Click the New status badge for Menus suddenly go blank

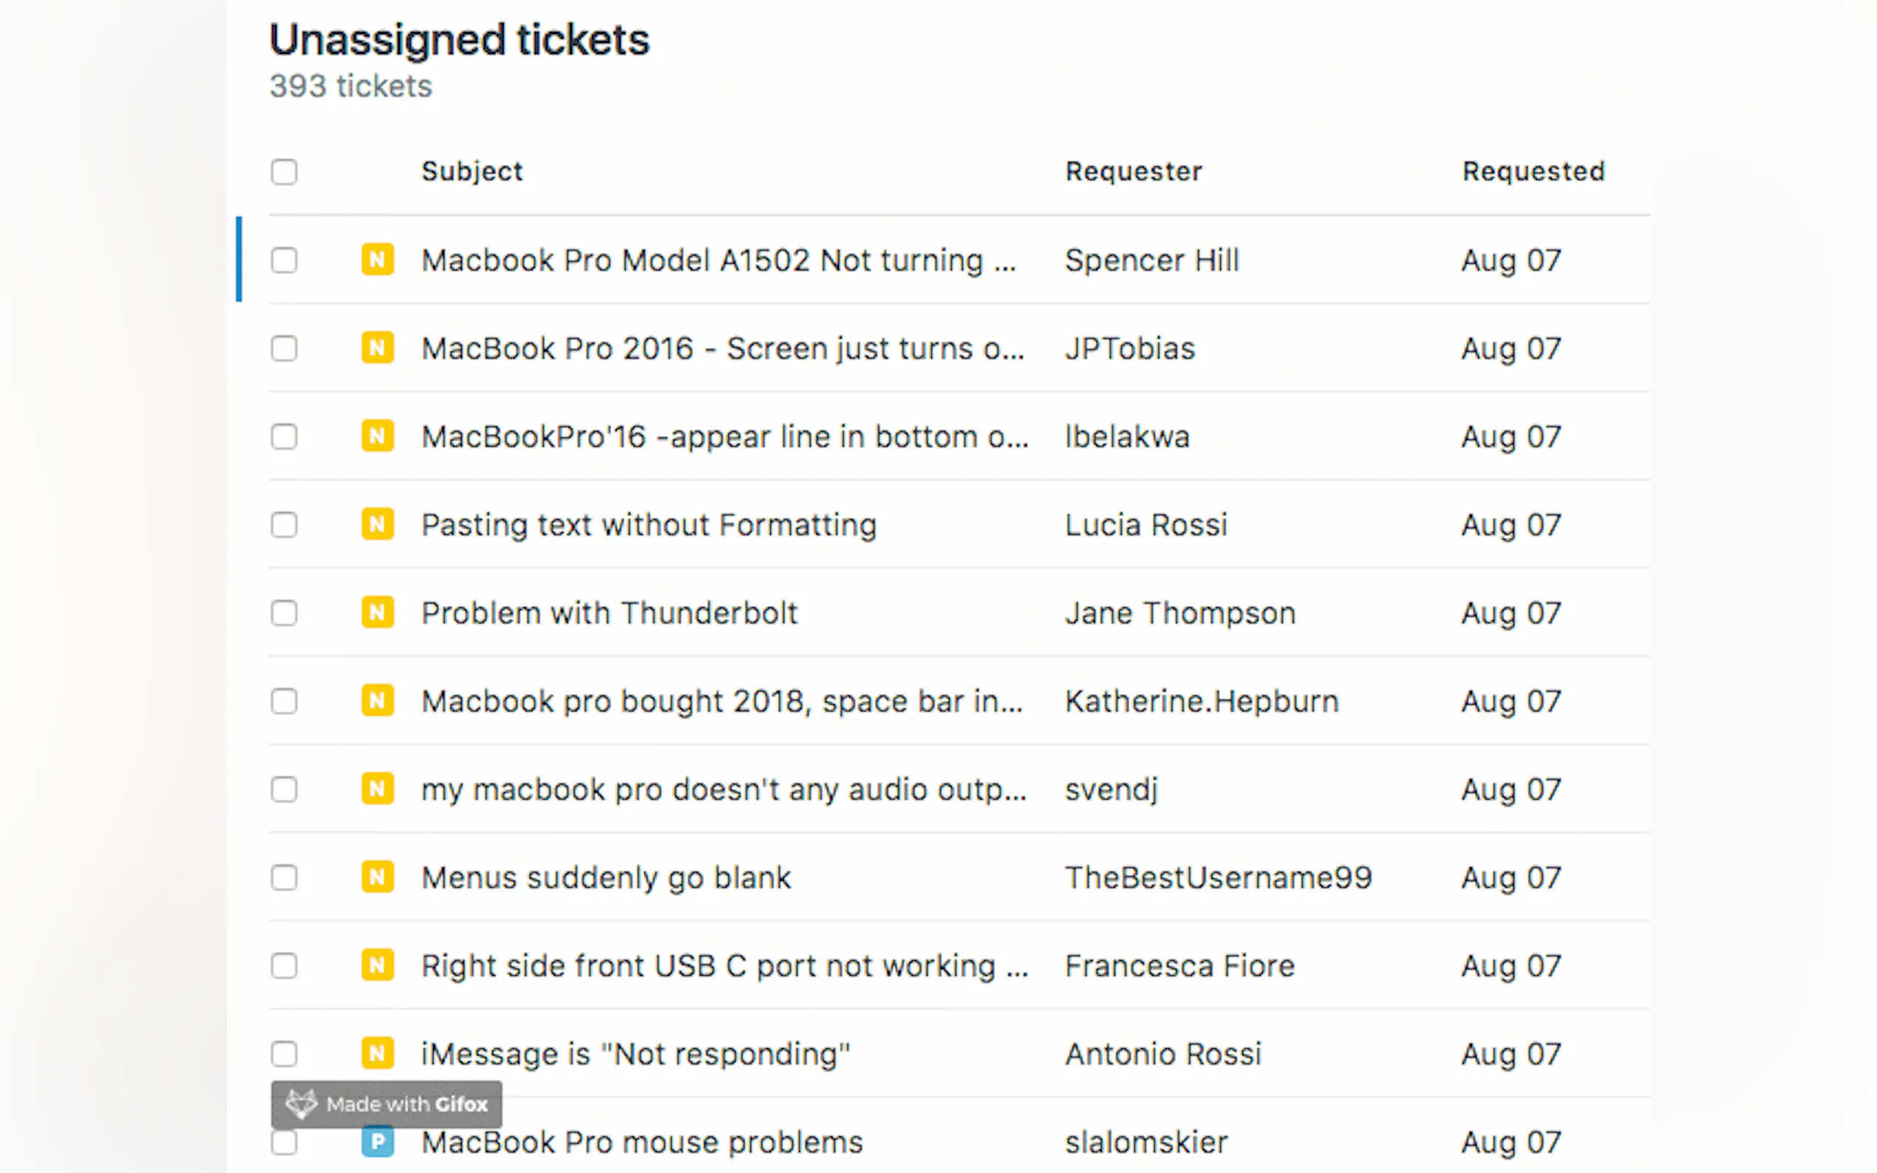click(x=377, y=878)
